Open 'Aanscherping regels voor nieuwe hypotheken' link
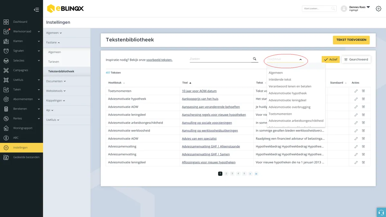 (214, 115)
